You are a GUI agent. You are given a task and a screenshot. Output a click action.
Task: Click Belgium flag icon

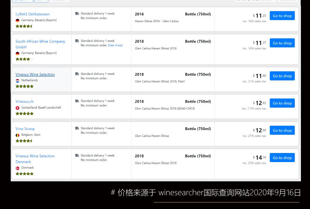[18, 135]
